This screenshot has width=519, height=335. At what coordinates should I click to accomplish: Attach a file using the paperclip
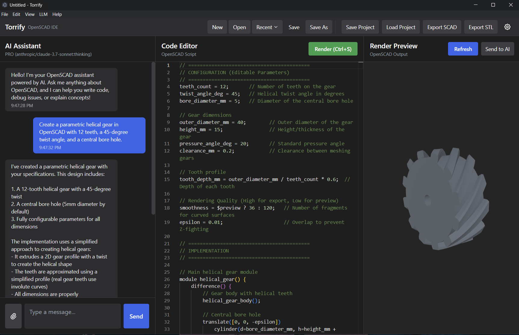click(x=13, y=316)
